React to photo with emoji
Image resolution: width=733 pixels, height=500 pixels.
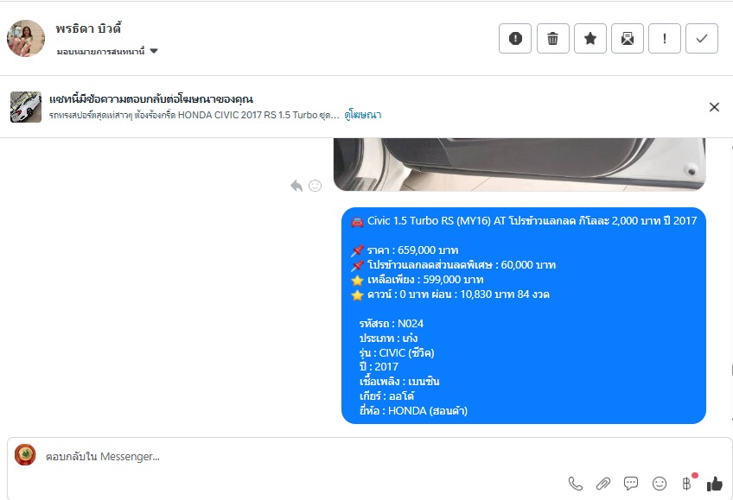coord(316,186)
